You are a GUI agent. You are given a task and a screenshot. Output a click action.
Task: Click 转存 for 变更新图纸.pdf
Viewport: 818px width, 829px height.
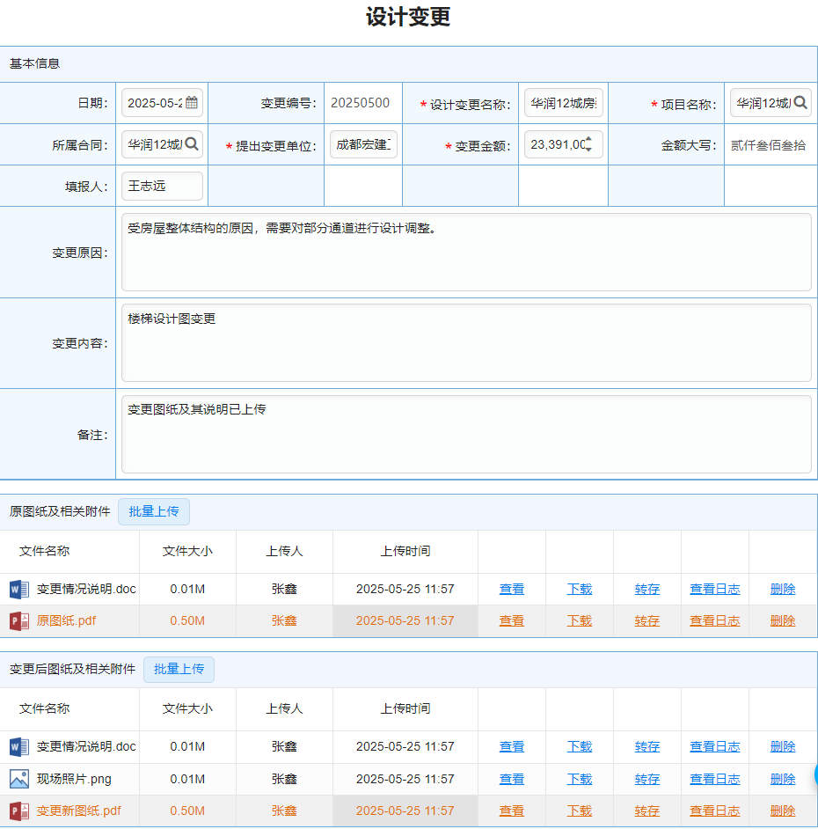tap(647, 811)
